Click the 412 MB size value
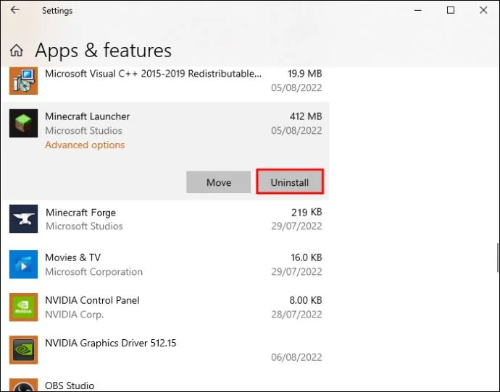 [x=306, y=116]
